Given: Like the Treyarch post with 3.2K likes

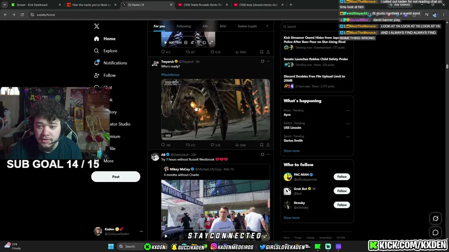Looking at the screenshot, I should (215, 145).
